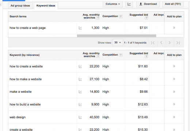
Task: Open trend chart for 'make a website'
Action: [80, 92]
